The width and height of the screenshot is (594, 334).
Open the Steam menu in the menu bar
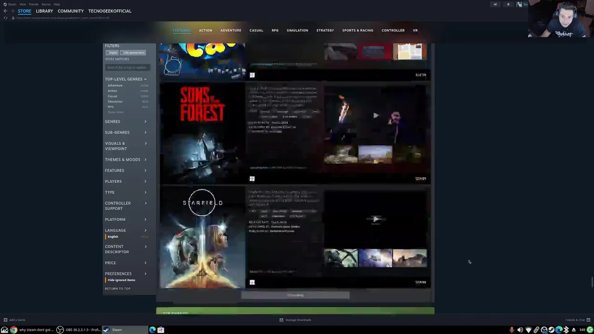click(12, 4)
